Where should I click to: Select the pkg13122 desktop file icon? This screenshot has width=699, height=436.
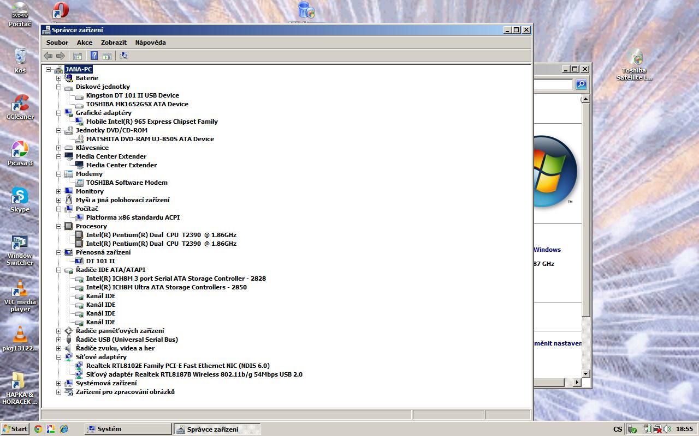tap(20, 339)
